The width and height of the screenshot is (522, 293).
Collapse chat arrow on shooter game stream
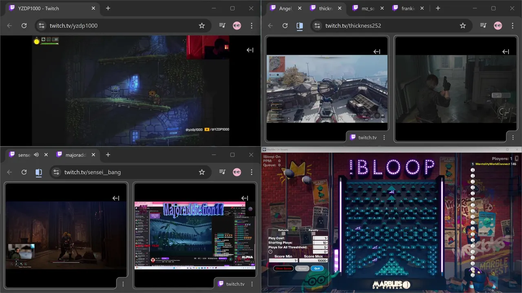(x=377, y=52)
